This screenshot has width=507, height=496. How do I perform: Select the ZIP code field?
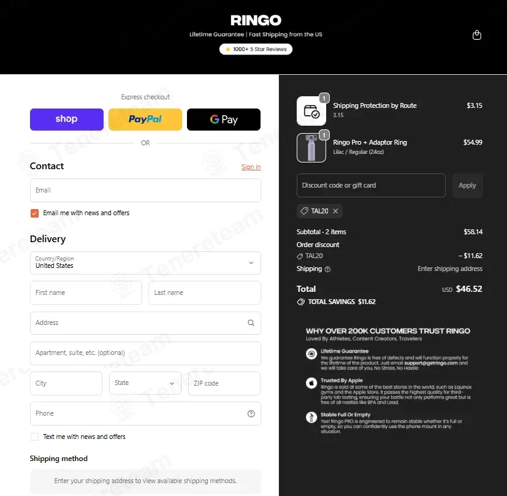pyautogui.click(x=224, y=383)
